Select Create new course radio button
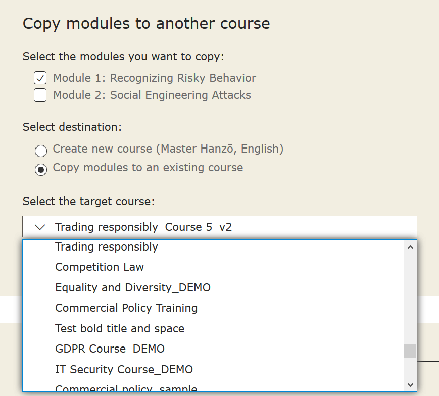The image size is (439, 396). [41, 151]
